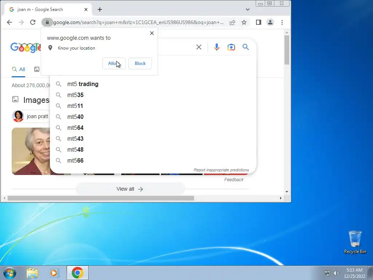Start voice search with microphone icon

(216, 47)
